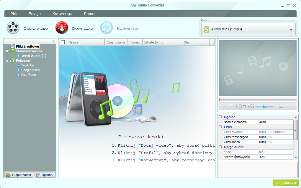
Task: Toggle the select-all checkbox in file list header
Action: point(63,42)
